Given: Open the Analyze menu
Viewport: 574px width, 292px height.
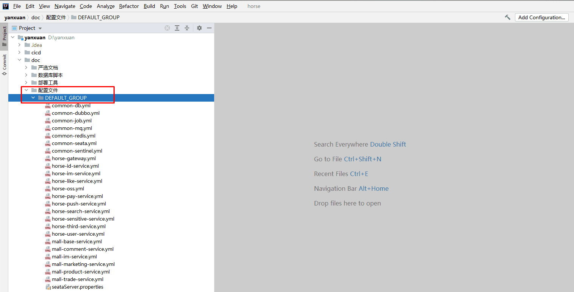Looking at the screenshot, I should (x=106, y=6).
